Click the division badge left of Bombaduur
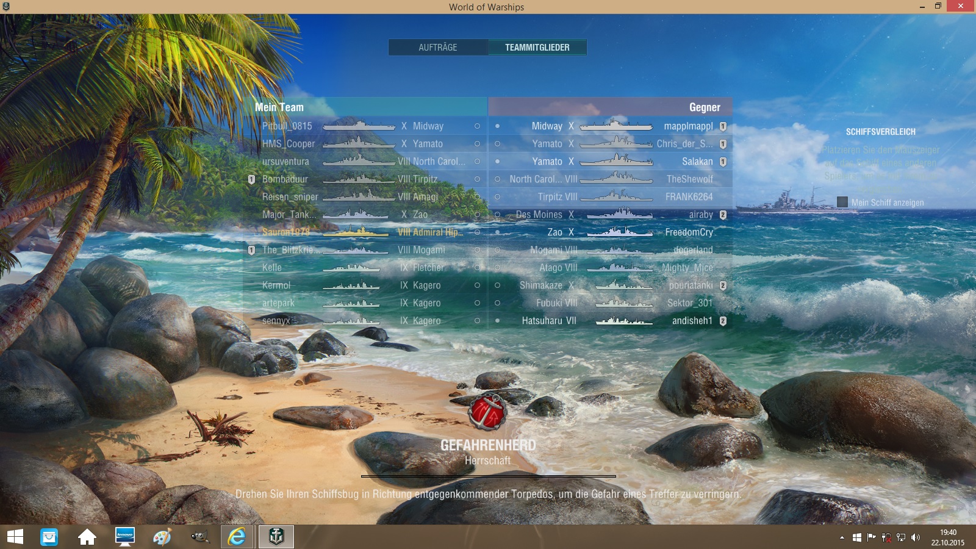This screenshot has height=549, width=976. click(x=251, y=179)
